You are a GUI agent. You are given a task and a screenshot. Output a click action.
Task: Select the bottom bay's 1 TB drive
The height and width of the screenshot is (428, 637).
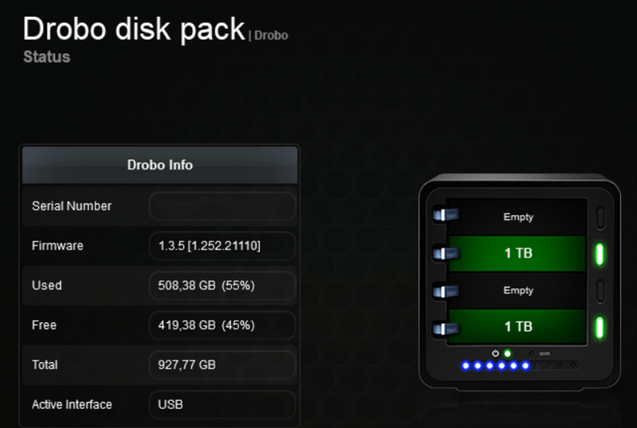click(x=518, y=327)
